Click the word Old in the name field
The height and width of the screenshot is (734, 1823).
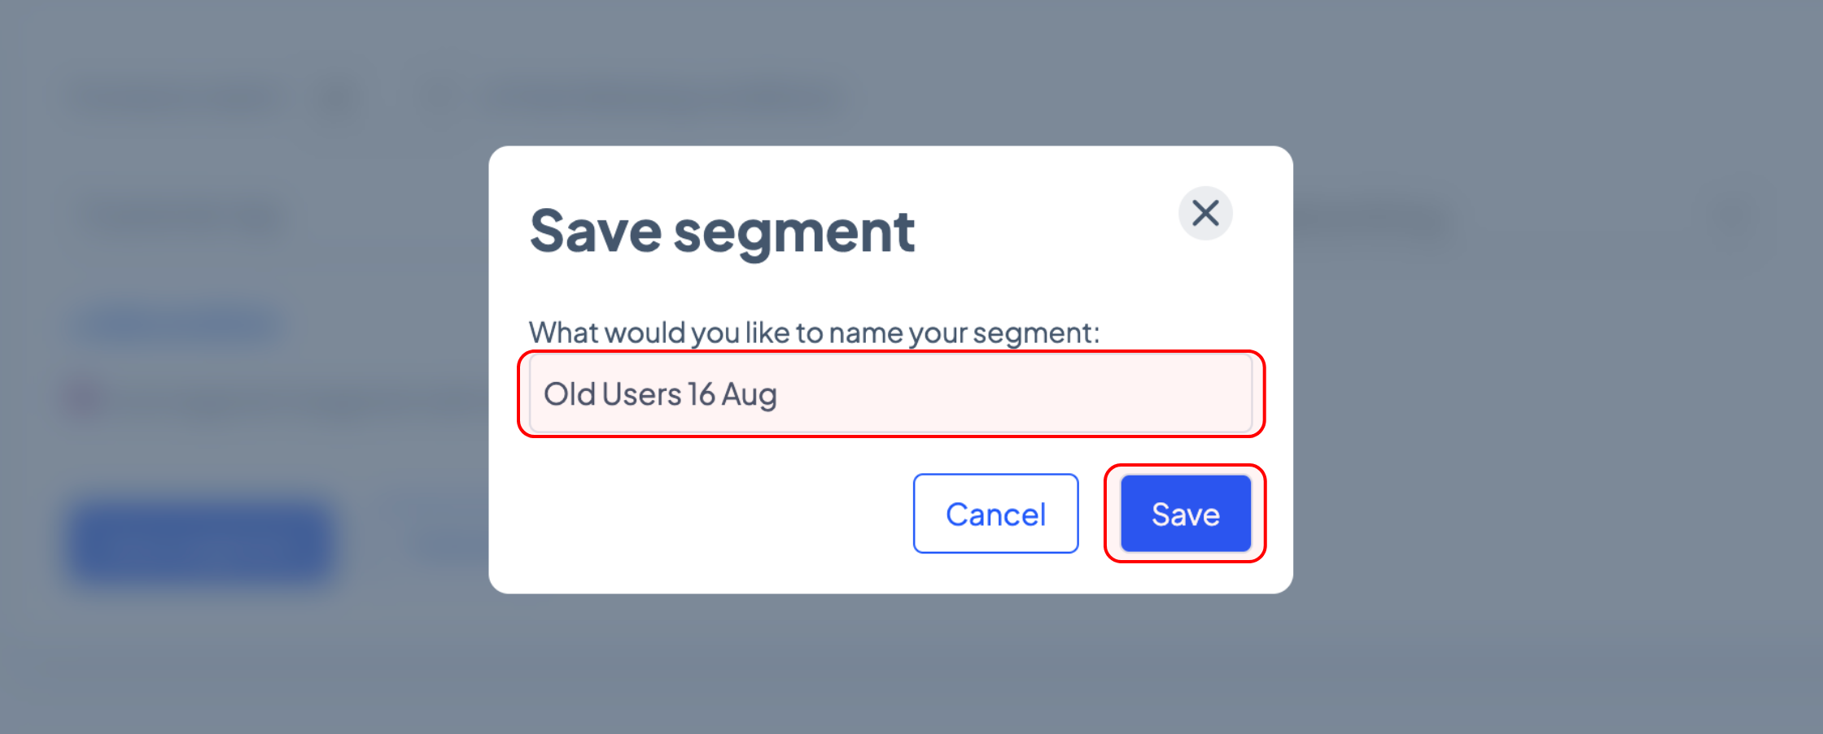tap(570, 394)
